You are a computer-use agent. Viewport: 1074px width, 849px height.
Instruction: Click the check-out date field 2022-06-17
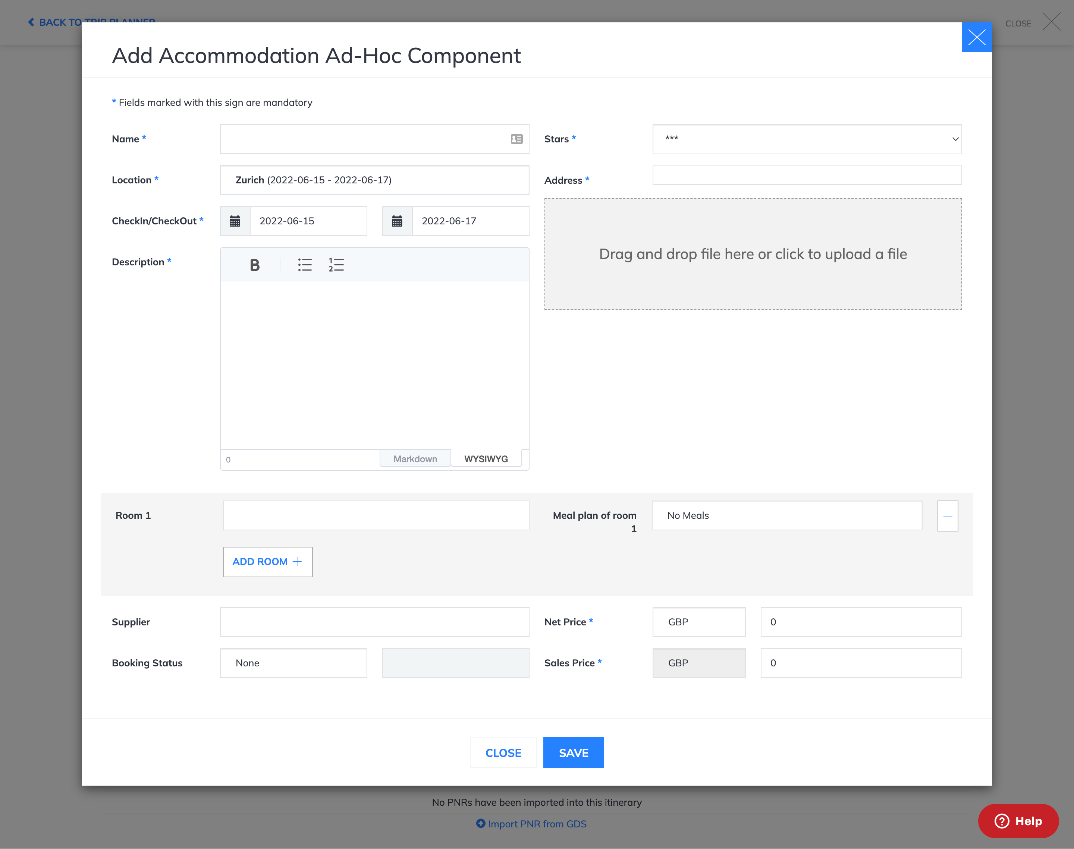coord(470,221)
